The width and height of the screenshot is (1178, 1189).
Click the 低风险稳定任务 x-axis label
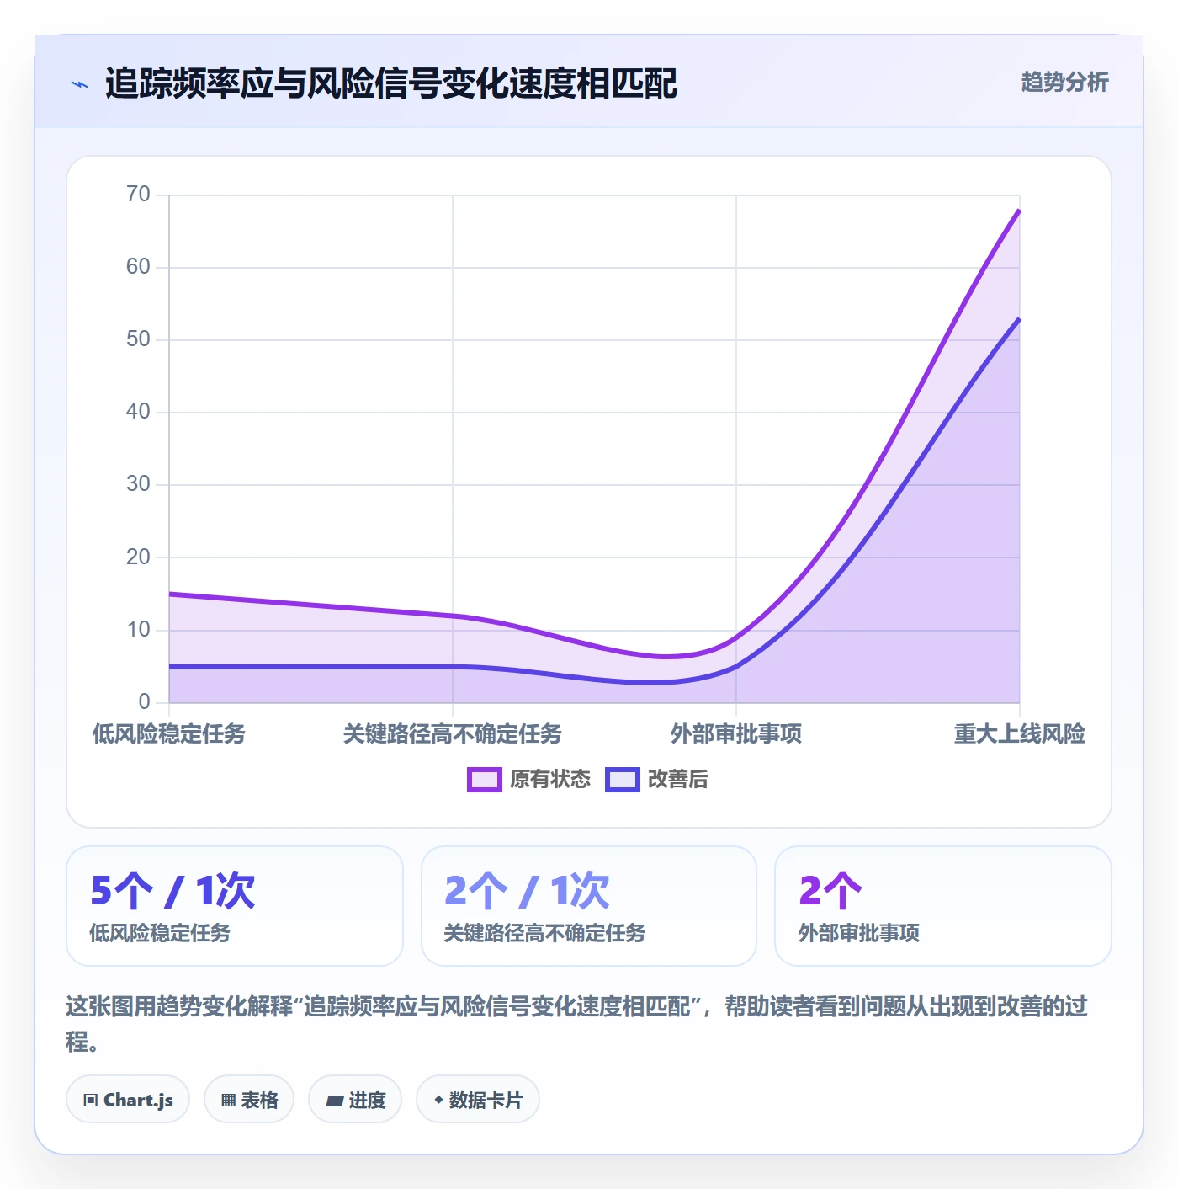click(x=169, y=734)
